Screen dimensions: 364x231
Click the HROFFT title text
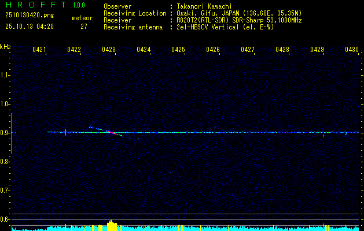pos(34,5)
